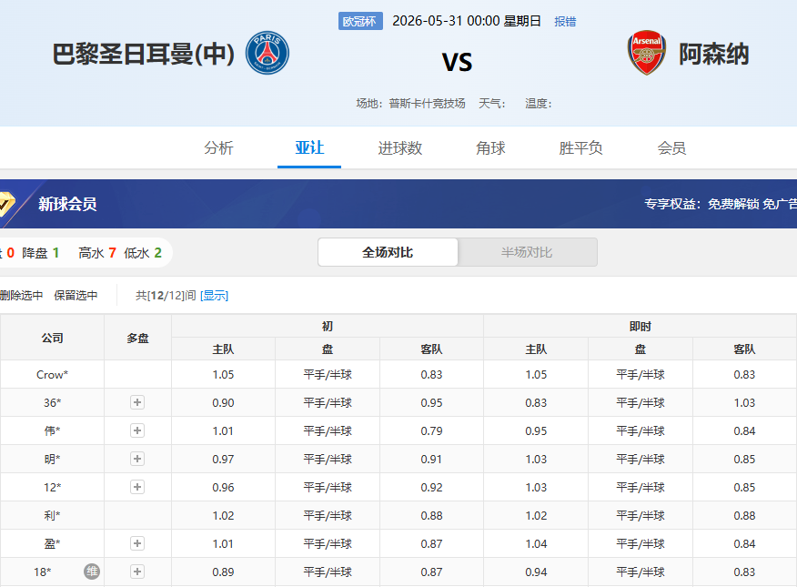
Task: Open the 进球数 goals tab
Action: tap(400, 148)
